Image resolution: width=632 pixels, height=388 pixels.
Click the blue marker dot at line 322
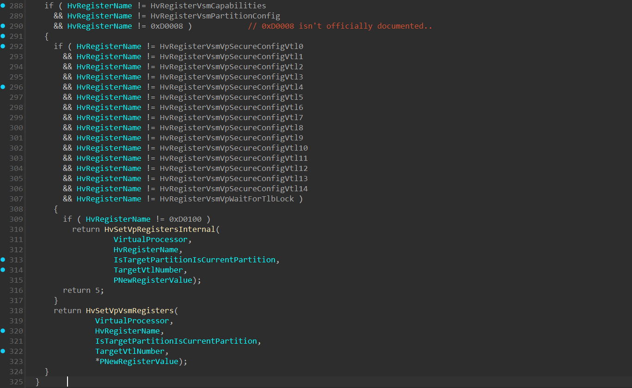pos(3,351)
